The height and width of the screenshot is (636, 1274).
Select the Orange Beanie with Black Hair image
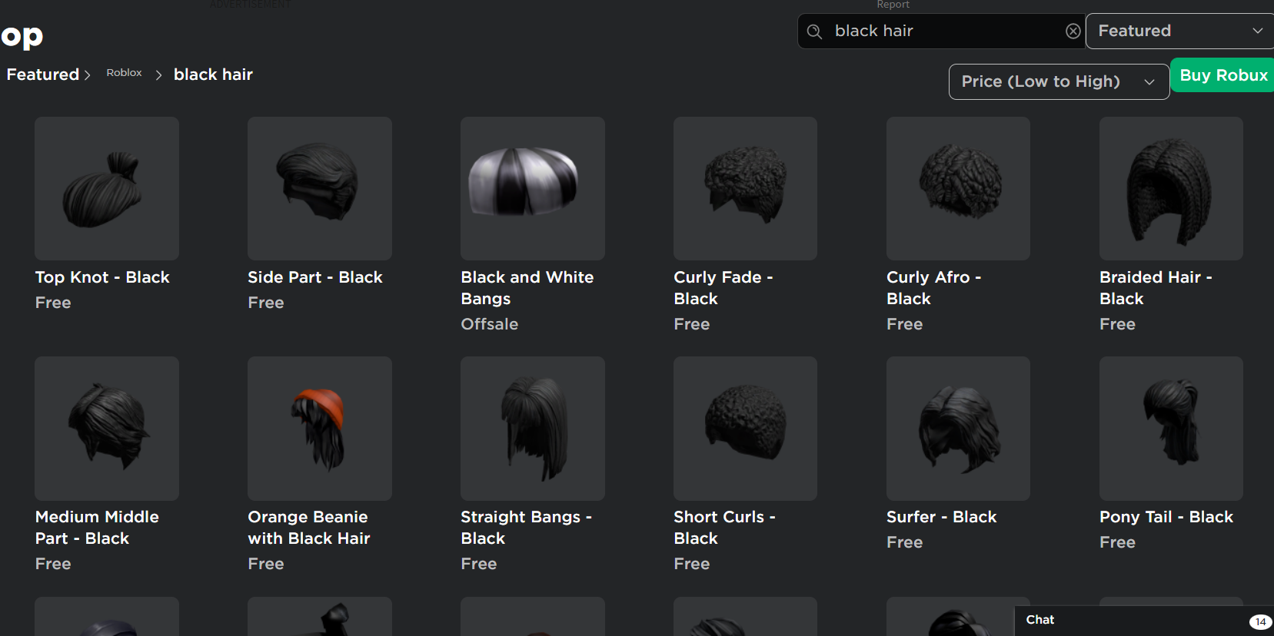pyautogui.click(x=320, y=429)
